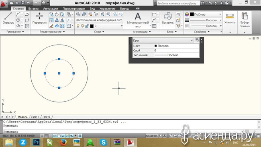Click the undo arrow in quick access toolbar
Image resolution: width=261 pixels, height=147 pixels.
[x=28, y=3]
